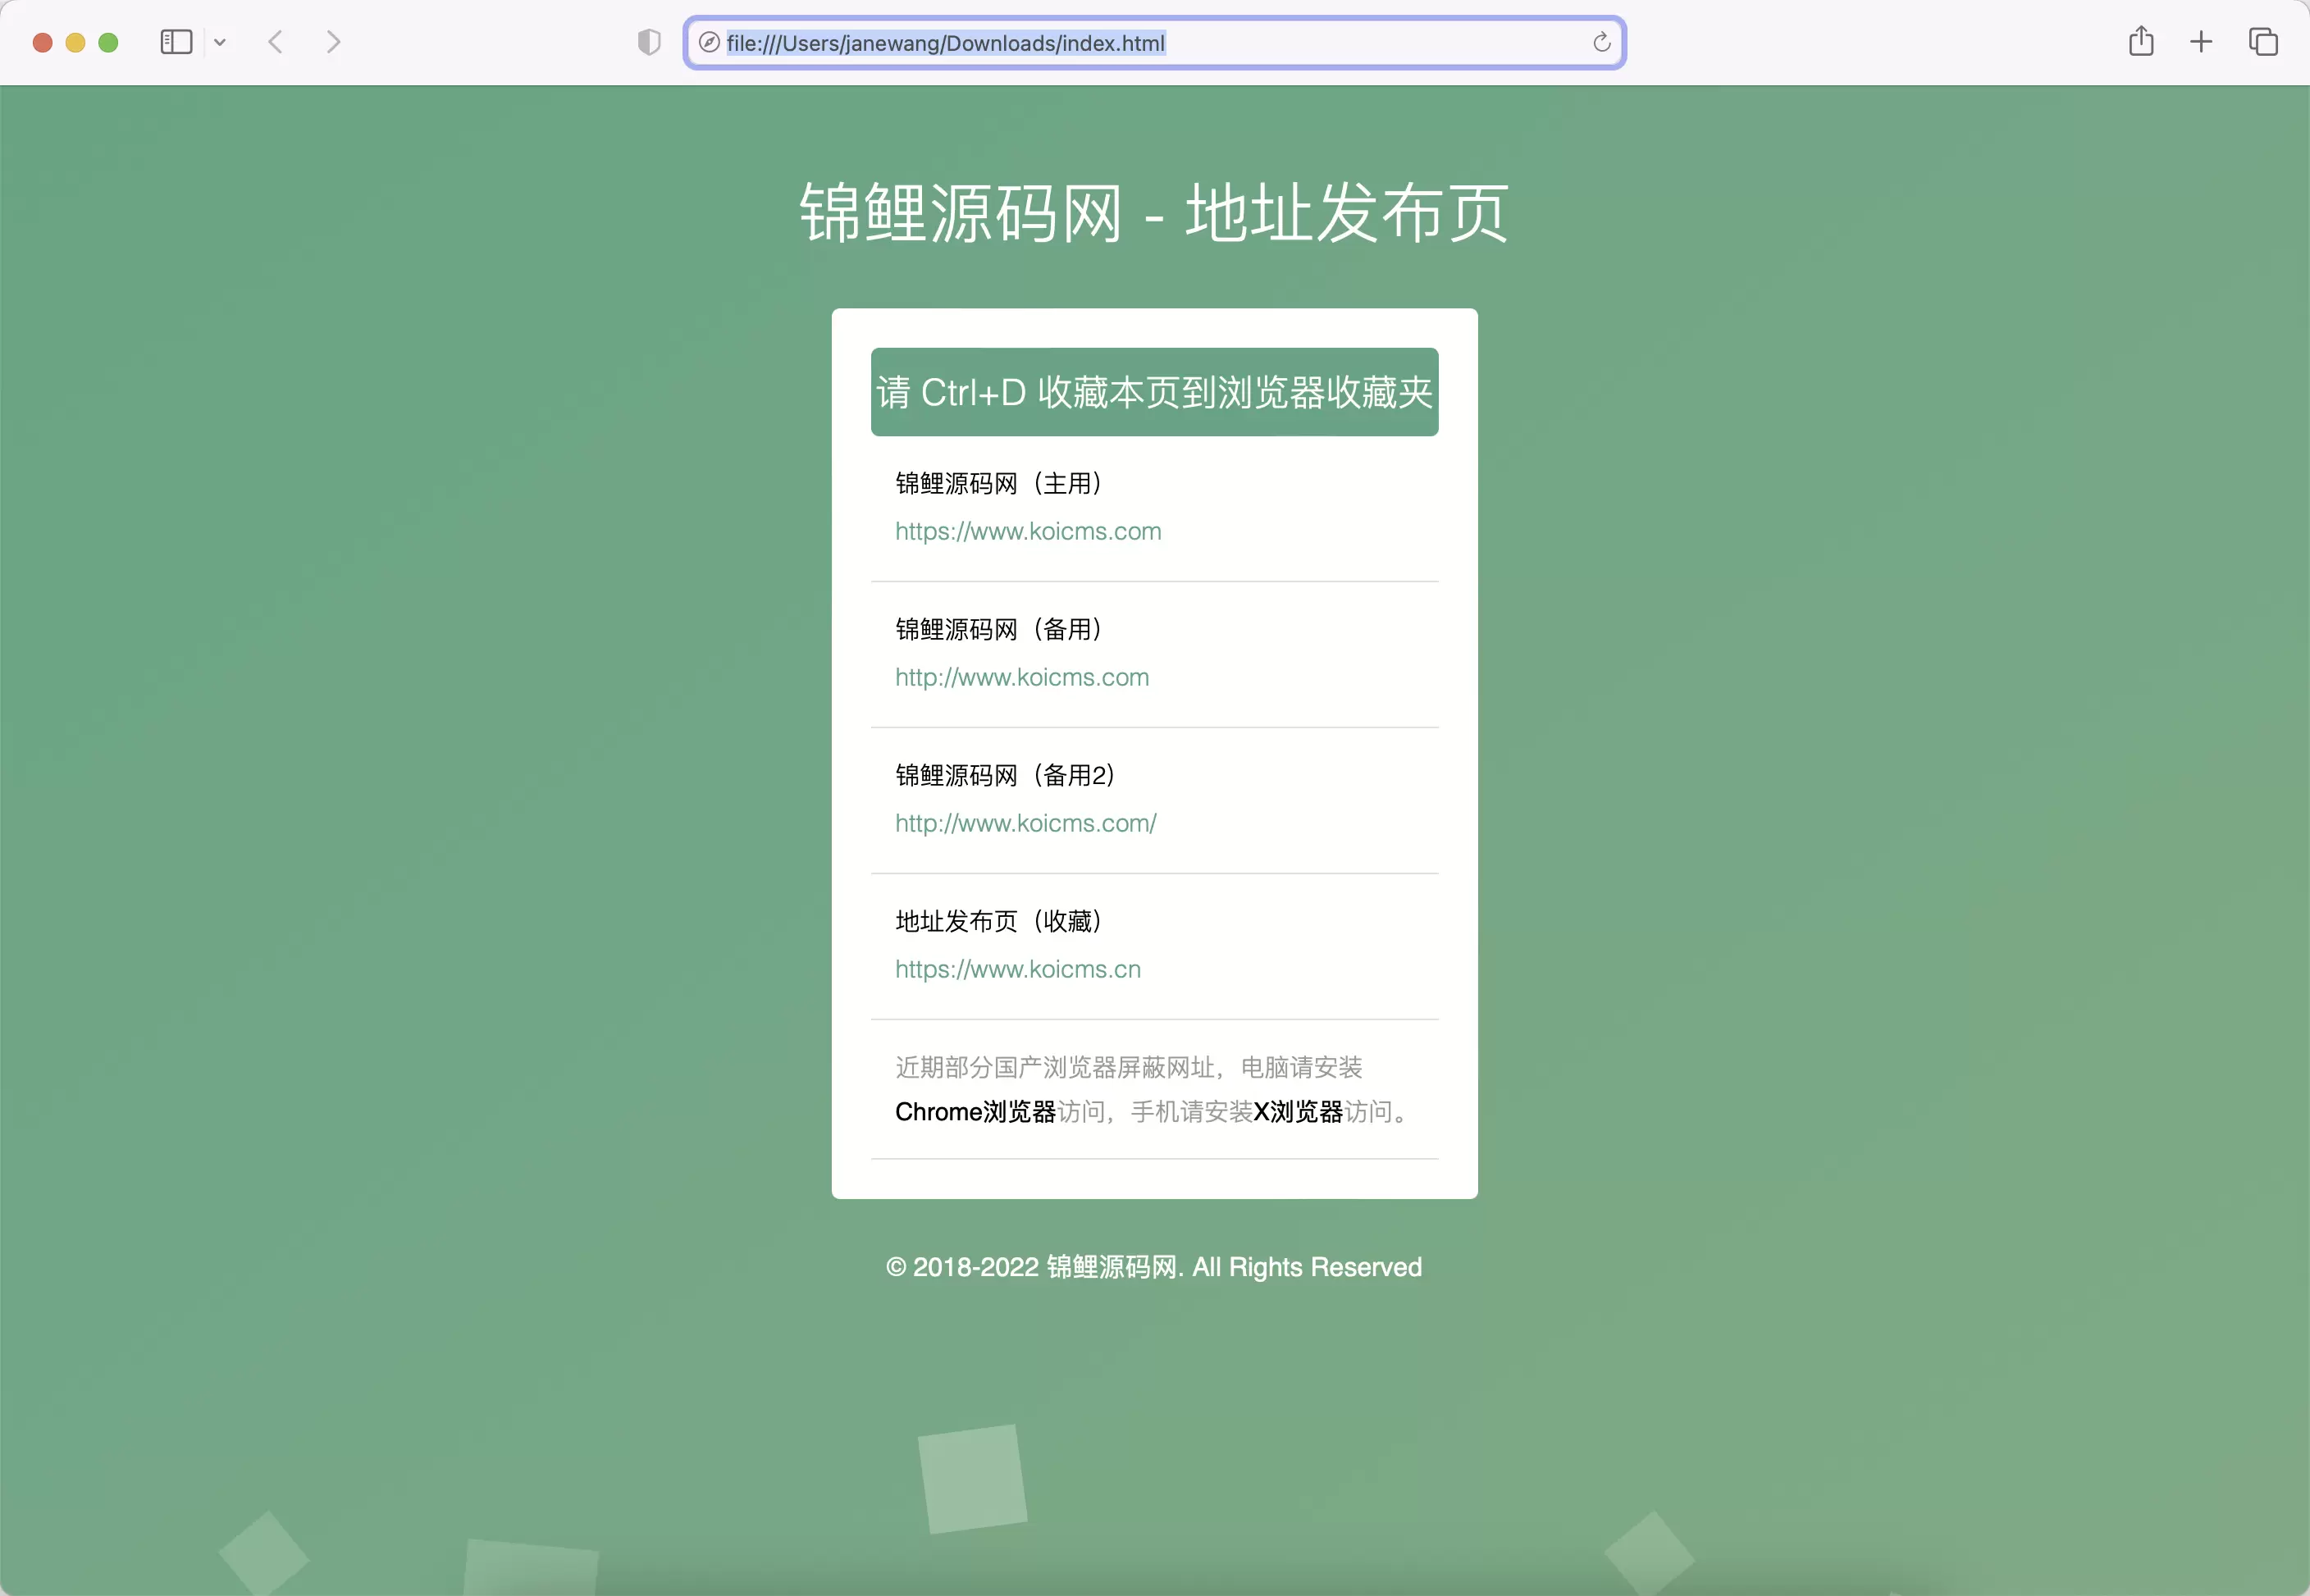Screen dimensions: 2310x1596
Task: Open link http://www.koicms.com/ under 备用2
Action: click(x=1026, y=823)
